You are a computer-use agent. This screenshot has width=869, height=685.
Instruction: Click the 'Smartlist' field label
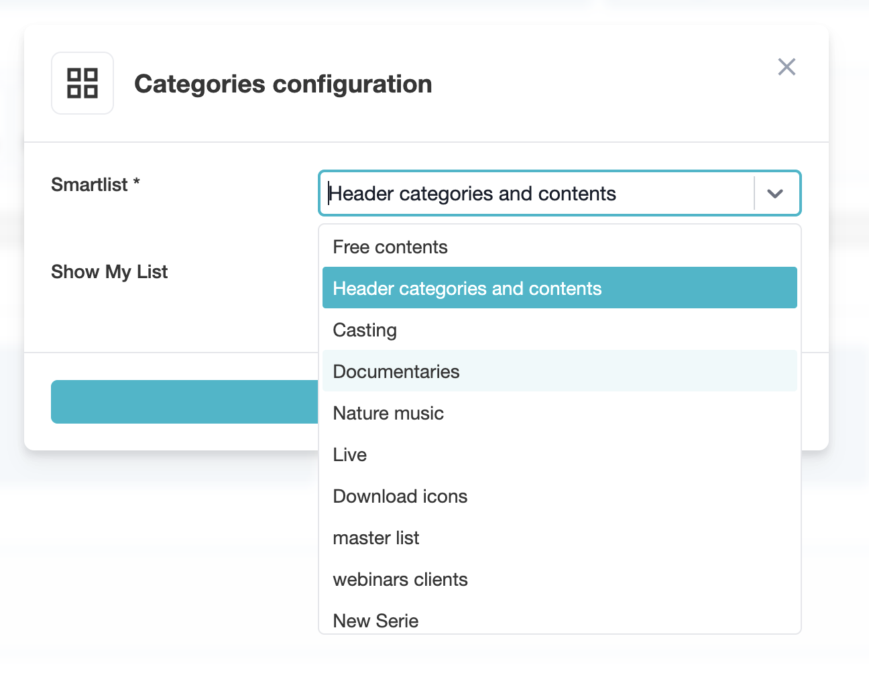pos(89,184)
